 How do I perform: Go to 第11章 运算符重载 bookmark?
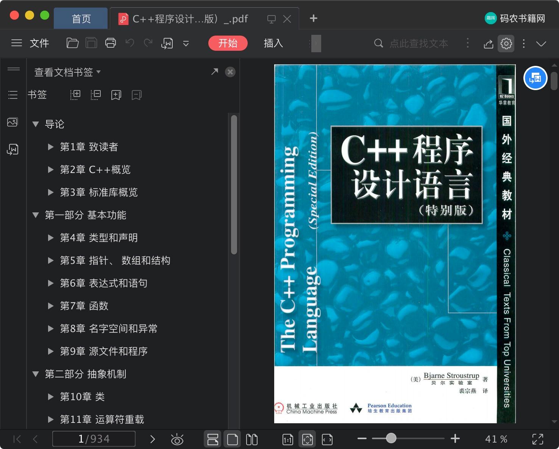pyautogui.click(x=102, y=419)
